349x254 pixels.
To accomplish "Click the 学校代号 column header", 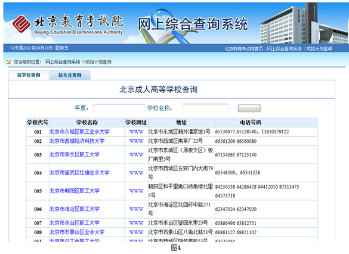I will 38,123.
